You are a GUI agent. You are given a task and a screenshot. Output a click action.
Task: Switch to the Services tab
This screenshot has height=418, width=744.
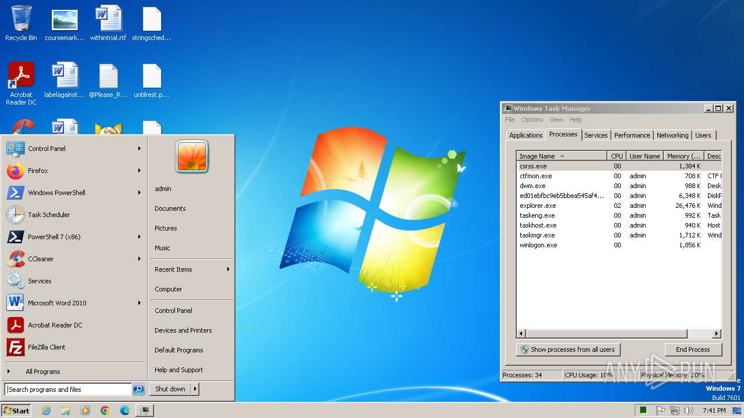tap(596, 135)
